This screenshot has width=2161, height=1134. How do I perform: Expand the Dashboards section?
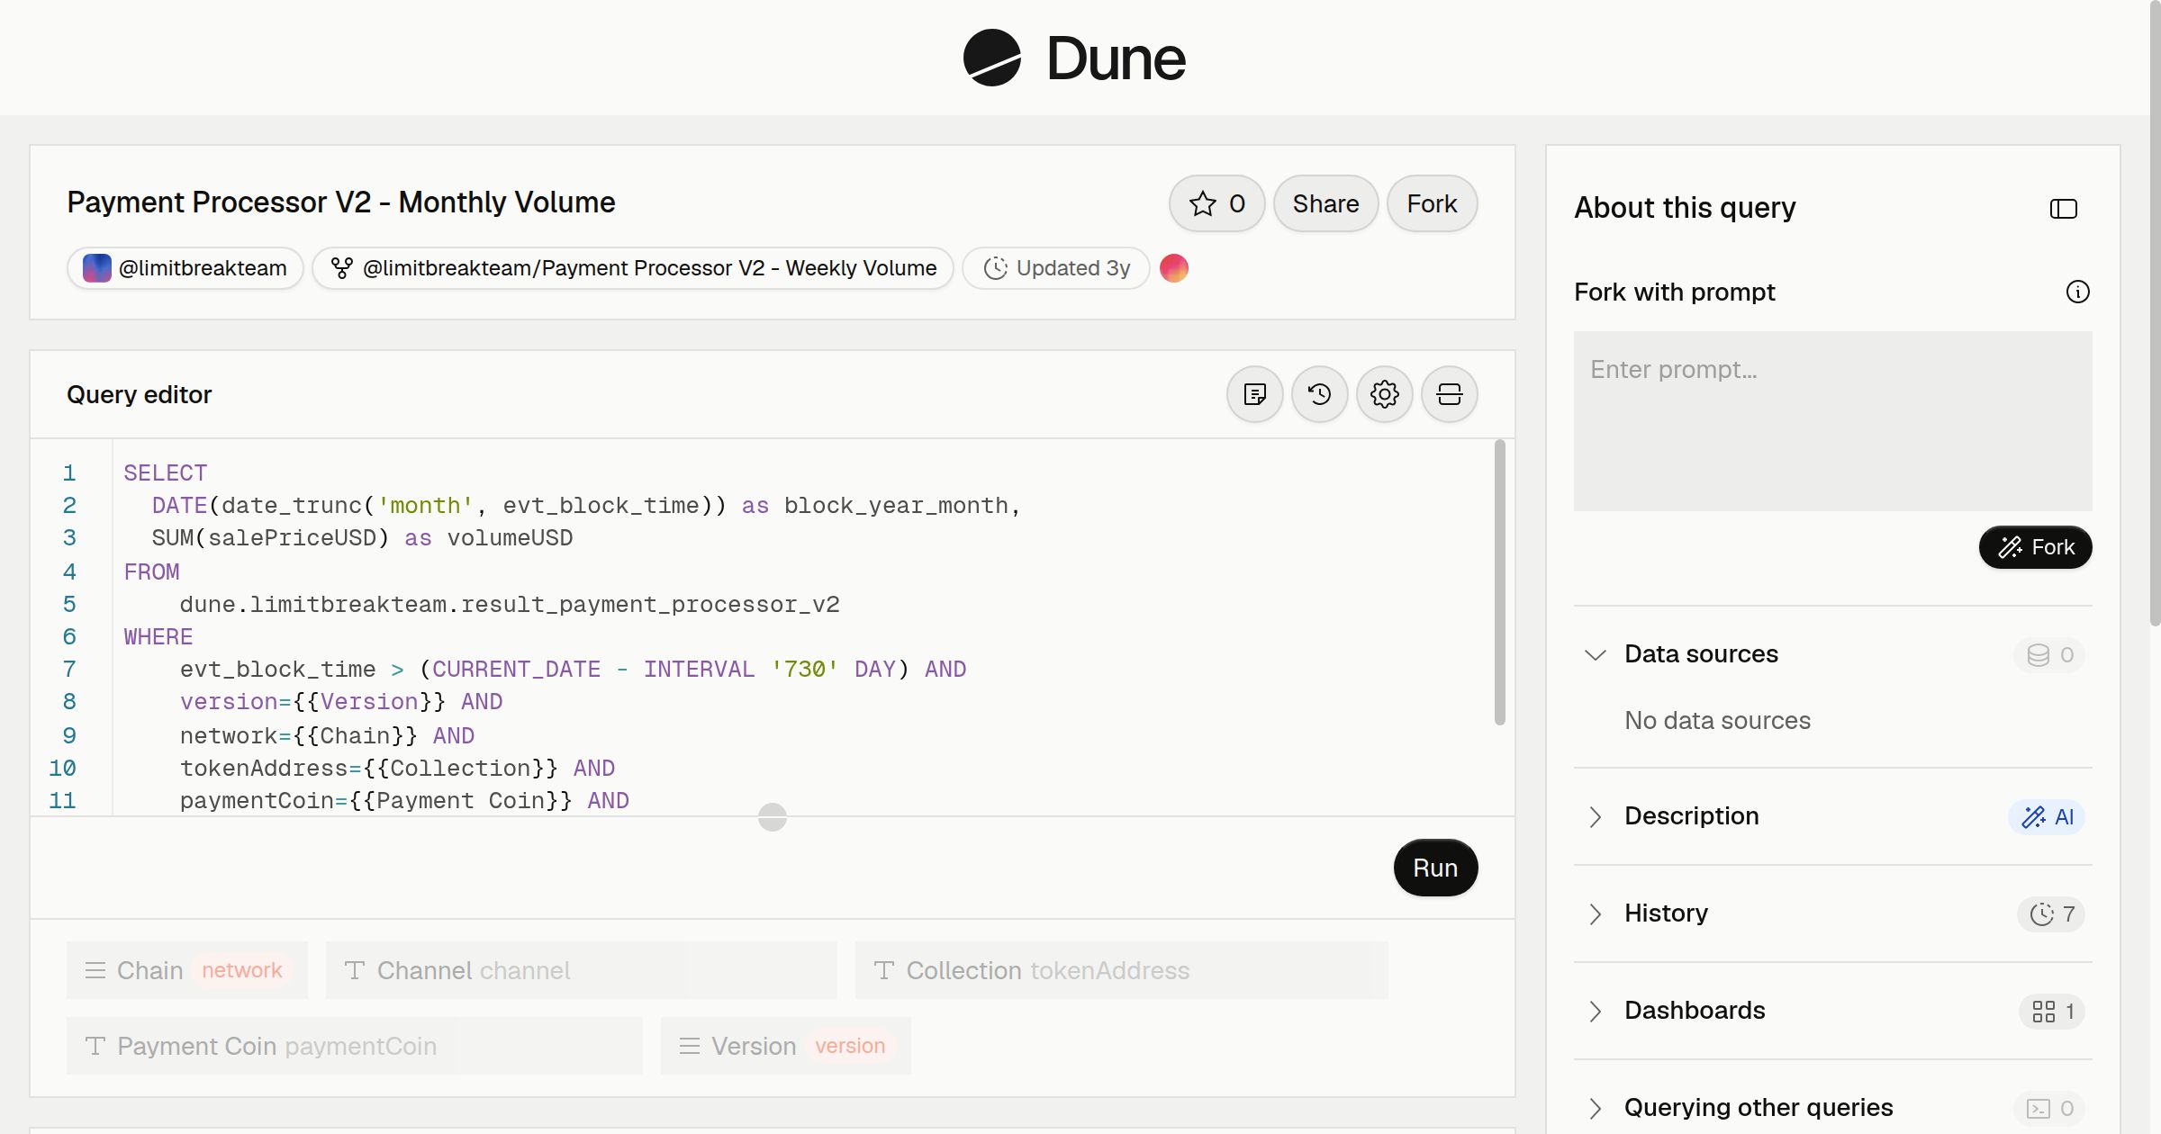coord(1595,1011)
